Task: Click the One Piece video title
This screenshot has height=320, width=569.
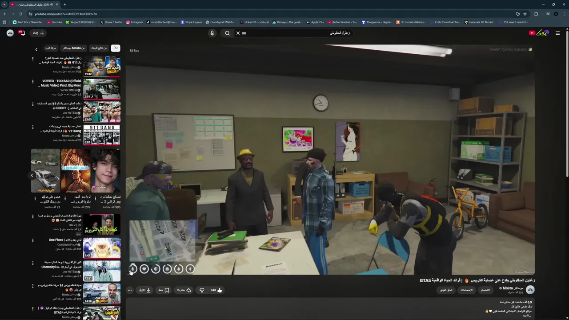Action: pyautogui.click(x=65, y=240)
